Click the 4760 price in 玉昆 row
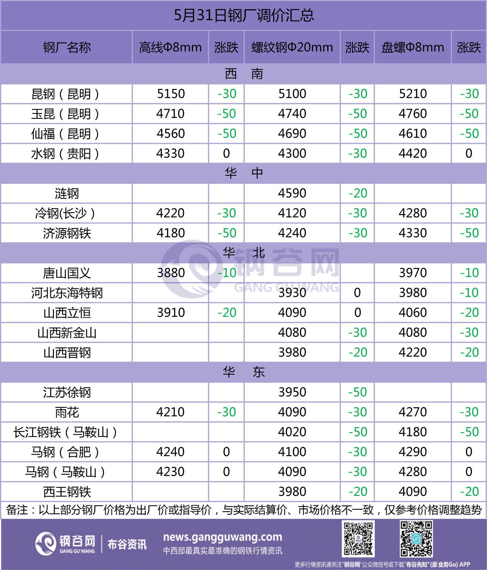This screenshot has width=487, height=570. tap(413, 114)
